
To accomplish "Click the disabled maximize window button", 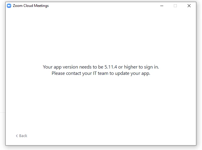I will point(175,6).
